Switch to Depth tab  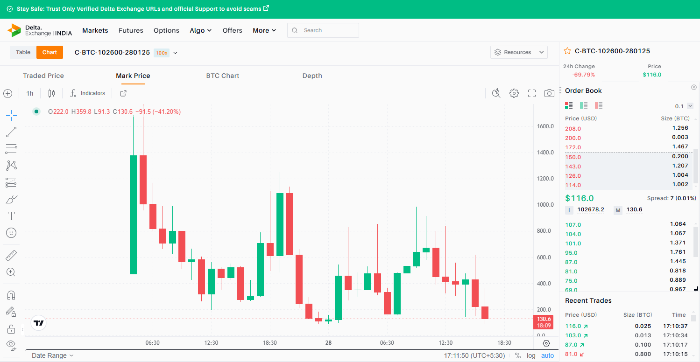click(312, 76)
